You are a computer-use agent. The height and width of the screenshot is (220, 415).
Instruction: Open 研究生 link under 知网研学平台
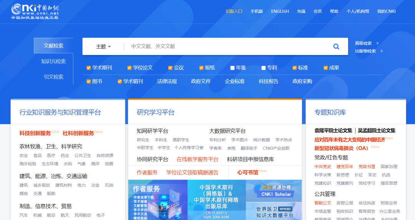pyautogui.click(x=143, y=140)
